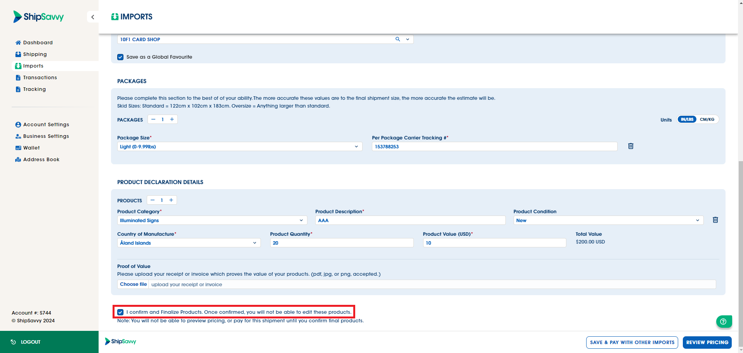Toggle Save as a Global Favourite checkbox
The image size is (743, 353).
point(120,57)
